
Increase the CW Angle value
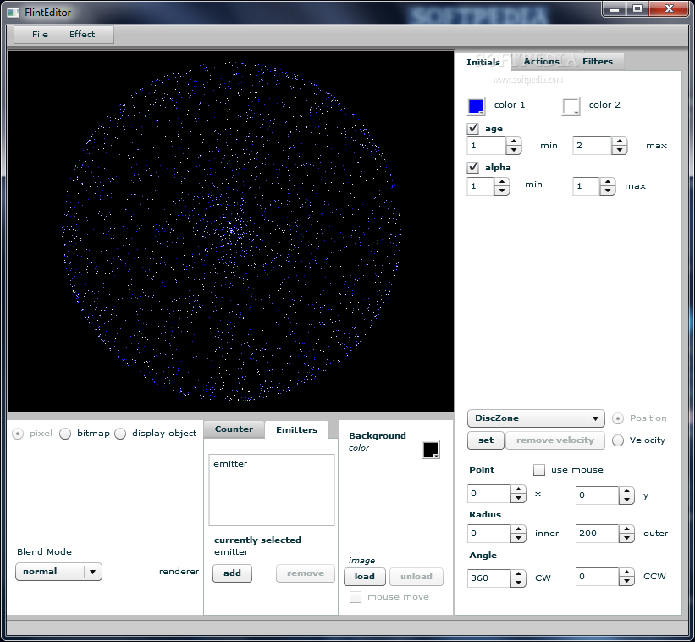[x=518, y=574]
